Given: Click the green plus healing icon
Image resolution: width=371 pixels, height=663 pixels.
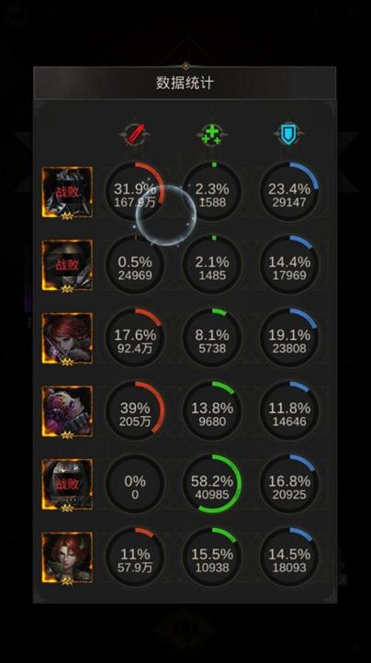Looking at the screenshot, I should [x=211, y=135].
